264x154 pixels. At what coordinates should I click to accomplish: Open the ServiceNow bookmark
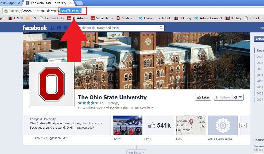click(103, 18)
